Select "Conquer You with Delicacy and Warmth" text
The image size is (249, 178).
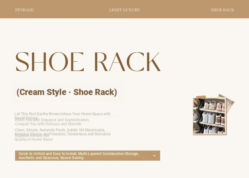tap(48, 124)
